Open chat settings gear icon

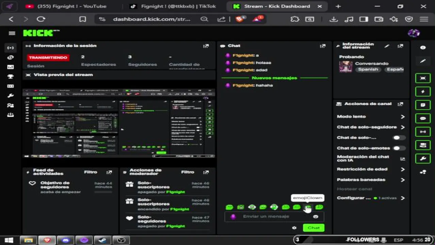[x=294, y=228]
